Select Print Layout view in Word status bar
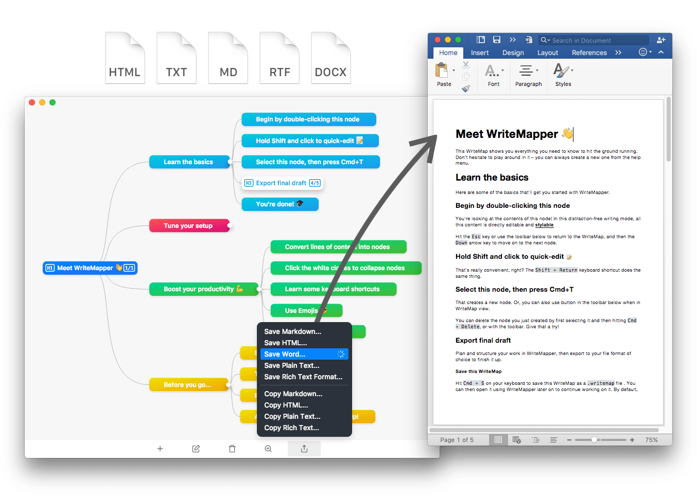The image size is (697, 496). 498,440
